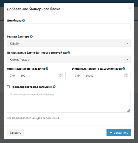Click help icon for цена за 1000 показов
The width and height of the screenshot is (138, 143).
tap(124, 69)
